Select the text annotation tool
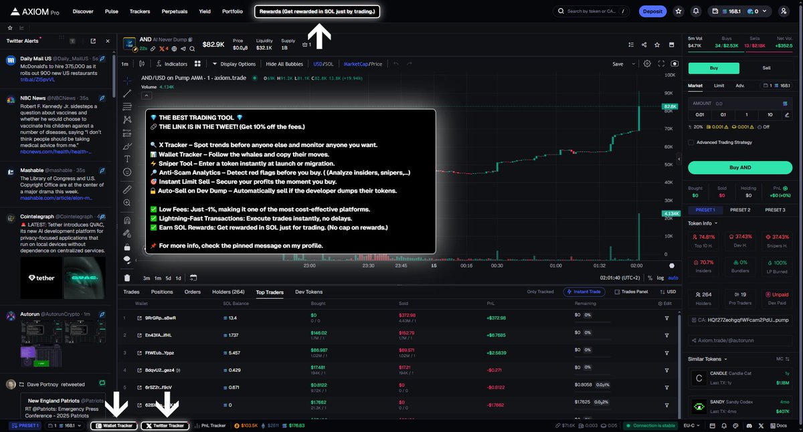 click(x=127, y=158)
